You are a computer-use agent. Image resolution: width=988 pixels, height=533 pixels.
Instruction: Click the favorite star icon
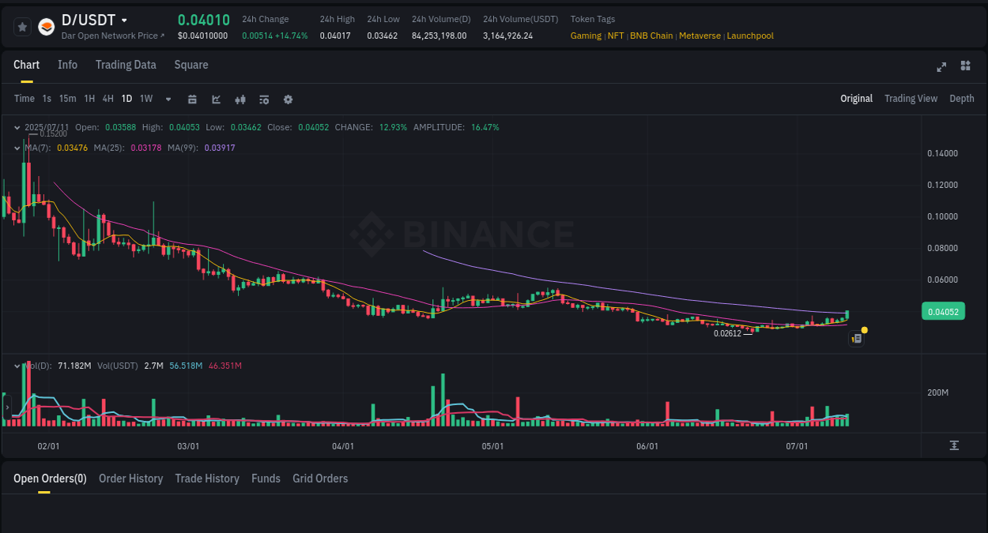click(22, 26)
